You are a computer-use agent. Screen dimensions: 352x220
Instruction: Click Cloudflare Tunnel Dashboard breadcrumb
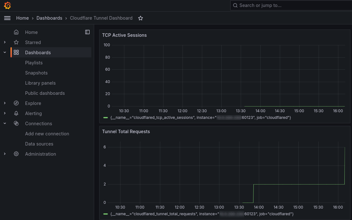(x=101, y=18)
